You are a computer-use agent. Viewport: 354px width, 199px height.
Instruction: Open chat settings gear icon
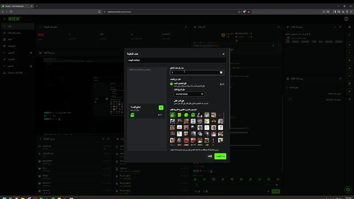(x=268, y=191)
